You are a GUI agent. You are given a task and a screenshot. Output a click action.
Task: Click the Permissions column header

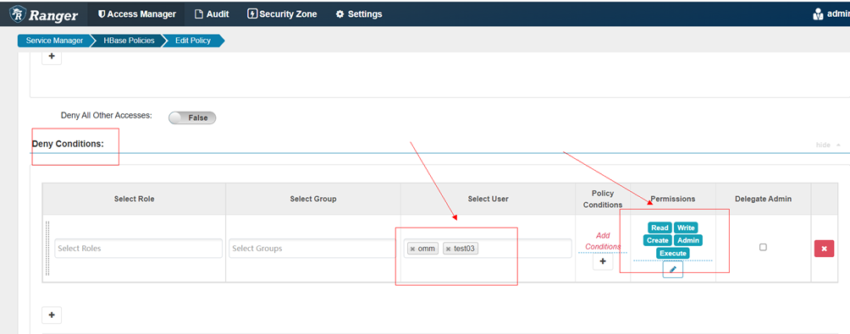tap(673, 200)
